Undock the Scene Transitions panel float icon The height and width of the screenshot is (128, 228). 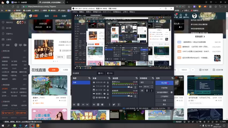point(153,78)
